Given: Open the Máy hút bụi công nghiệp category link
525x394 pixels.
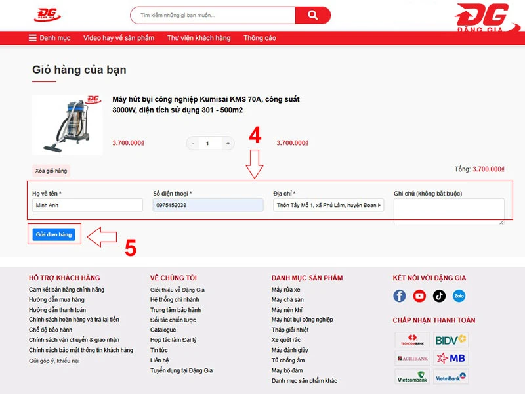Looking at the screenshot, I should (304, 318).
